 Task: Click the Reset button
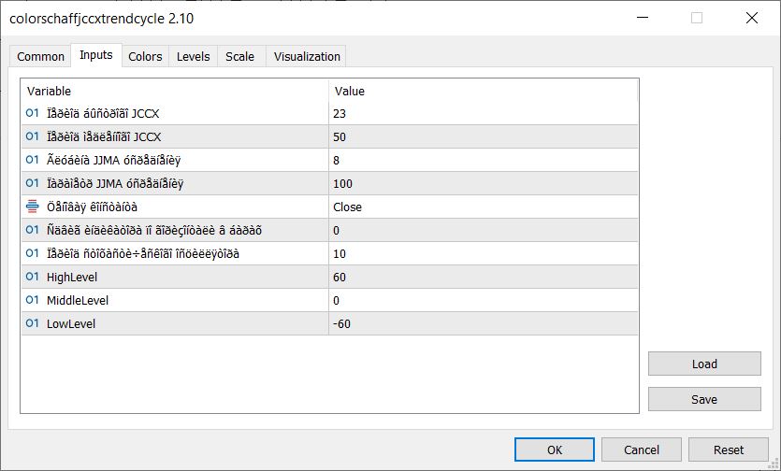[x=729, y=450]
